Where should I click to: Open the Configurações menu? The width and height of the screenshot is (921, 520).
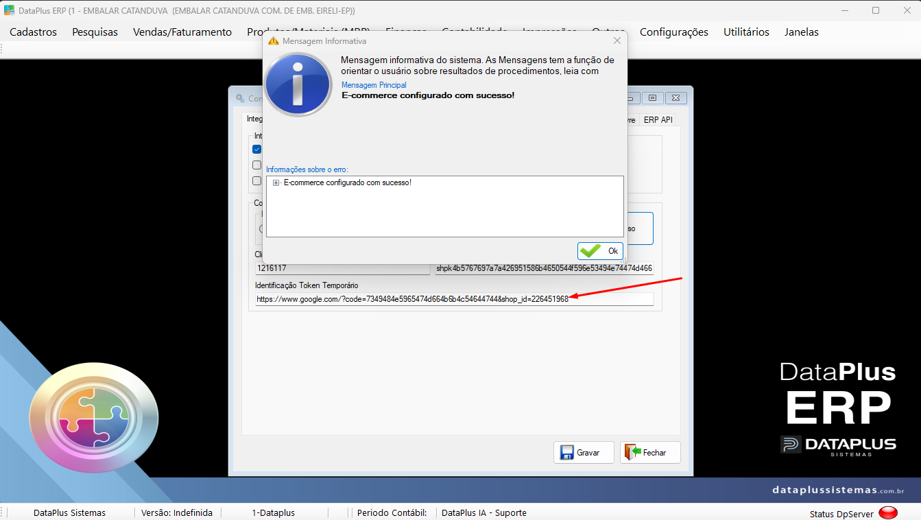pos(674,32)
